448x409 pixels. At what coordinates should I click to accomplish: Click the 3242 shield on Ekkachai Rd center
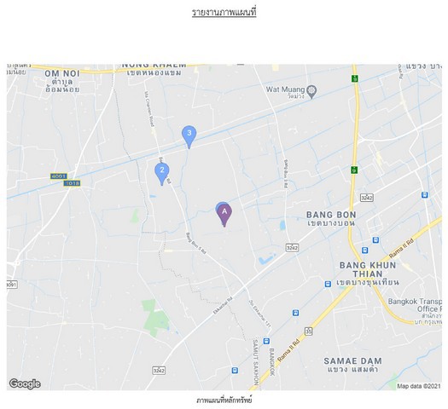[x=292, y=248]
